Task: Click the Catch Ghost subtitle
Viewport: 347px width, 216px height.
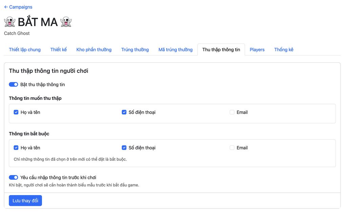Action: 17,34
